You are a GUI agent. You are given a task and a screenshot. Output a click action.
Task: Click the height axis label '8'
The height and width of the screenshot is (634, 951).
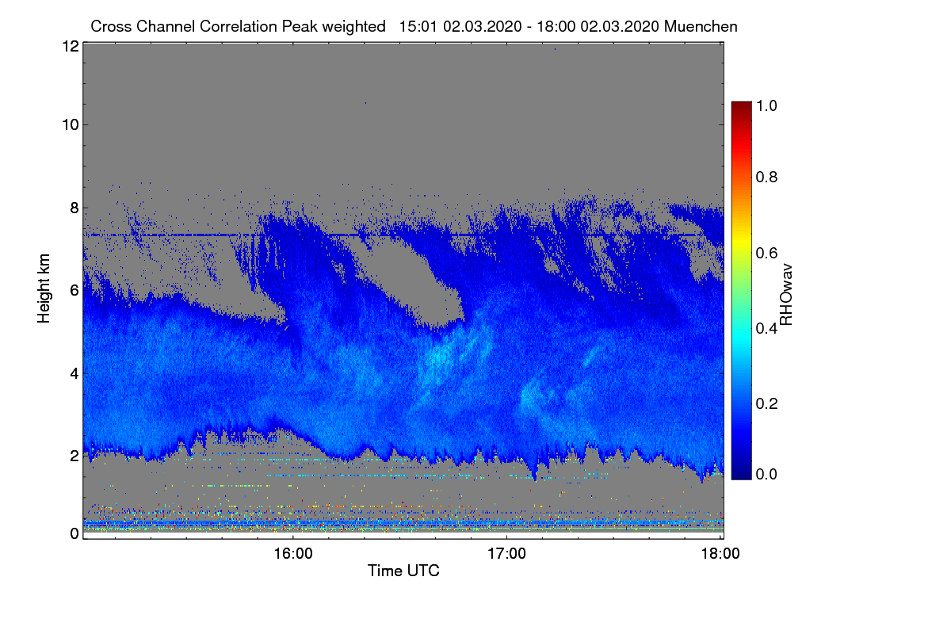click(x=74, y=208)
